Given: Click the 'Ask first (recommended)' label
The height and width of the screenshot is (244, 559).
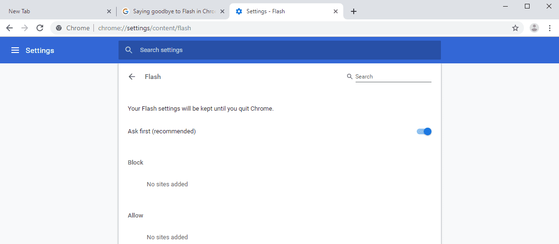Looking at the screenshot, I should point(162,131).
